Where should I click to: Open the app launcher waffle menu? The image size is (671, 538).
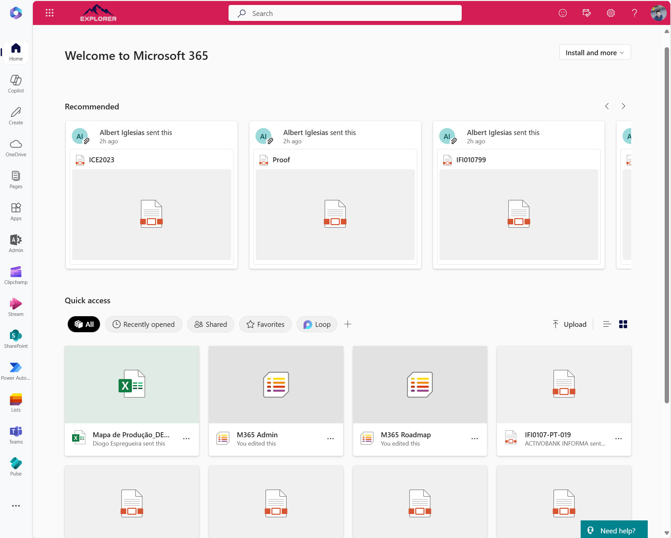point(49,13)
